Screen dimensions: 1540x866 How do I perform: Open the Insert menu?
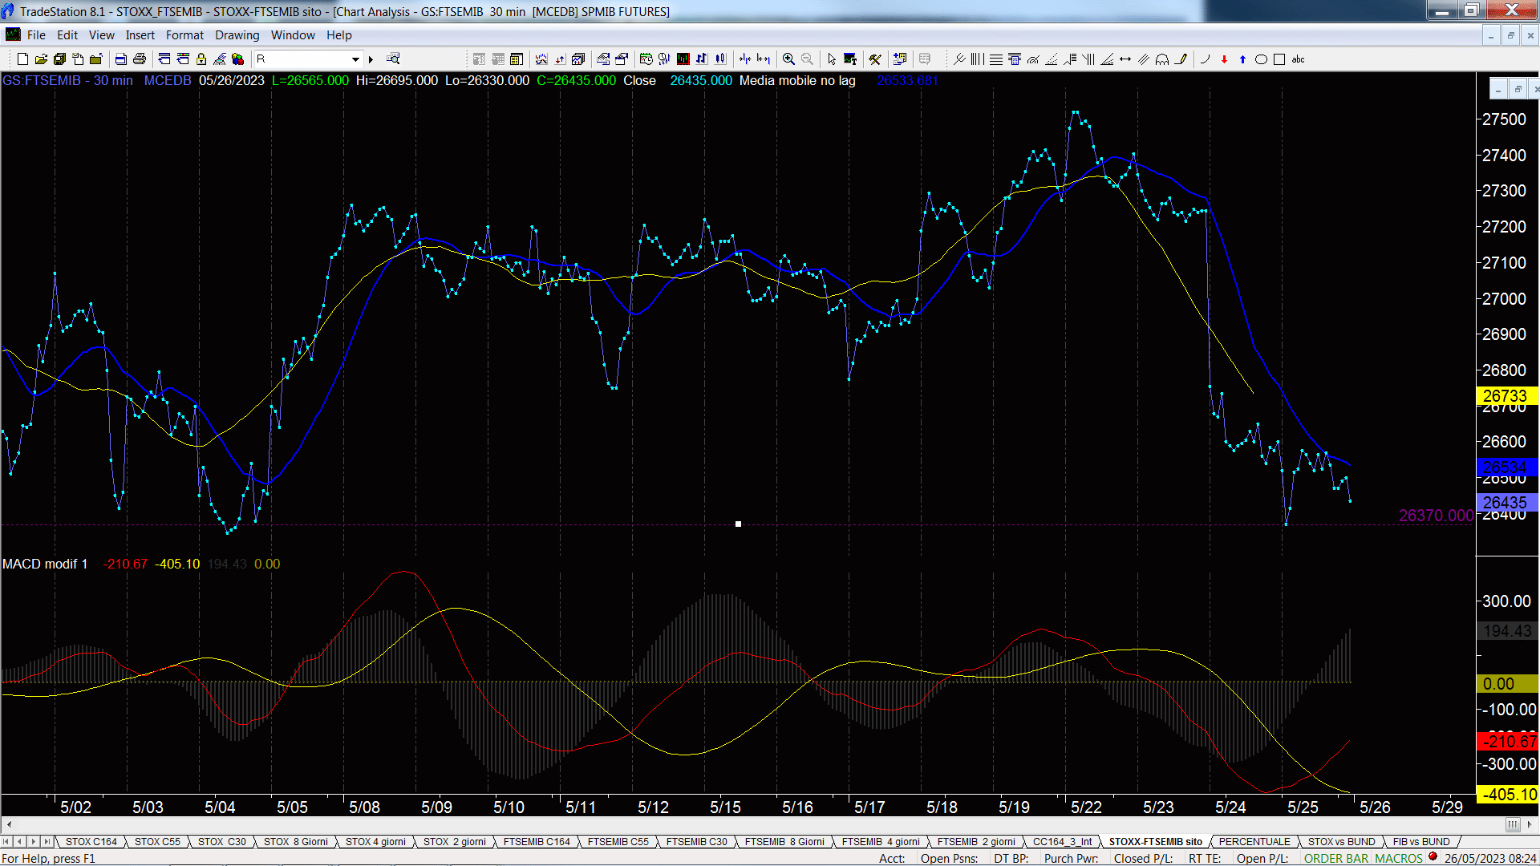pos(140,35)
